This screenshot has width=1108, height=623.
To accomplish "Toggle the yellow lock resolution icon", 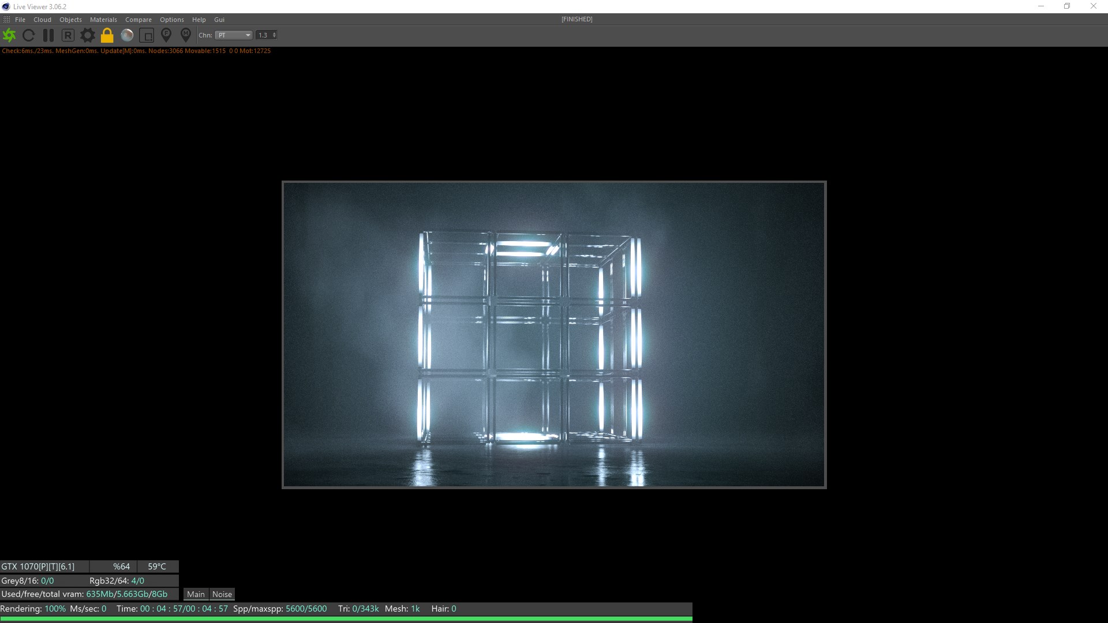I will [107, 35].
